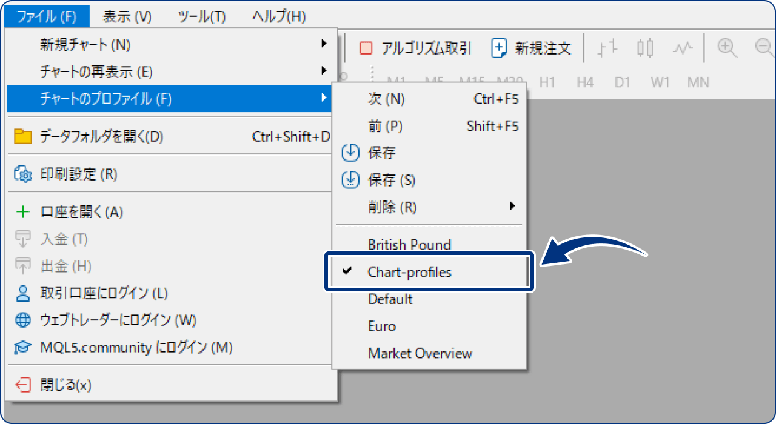Select bar chart type icon

(x=607, y=48)
